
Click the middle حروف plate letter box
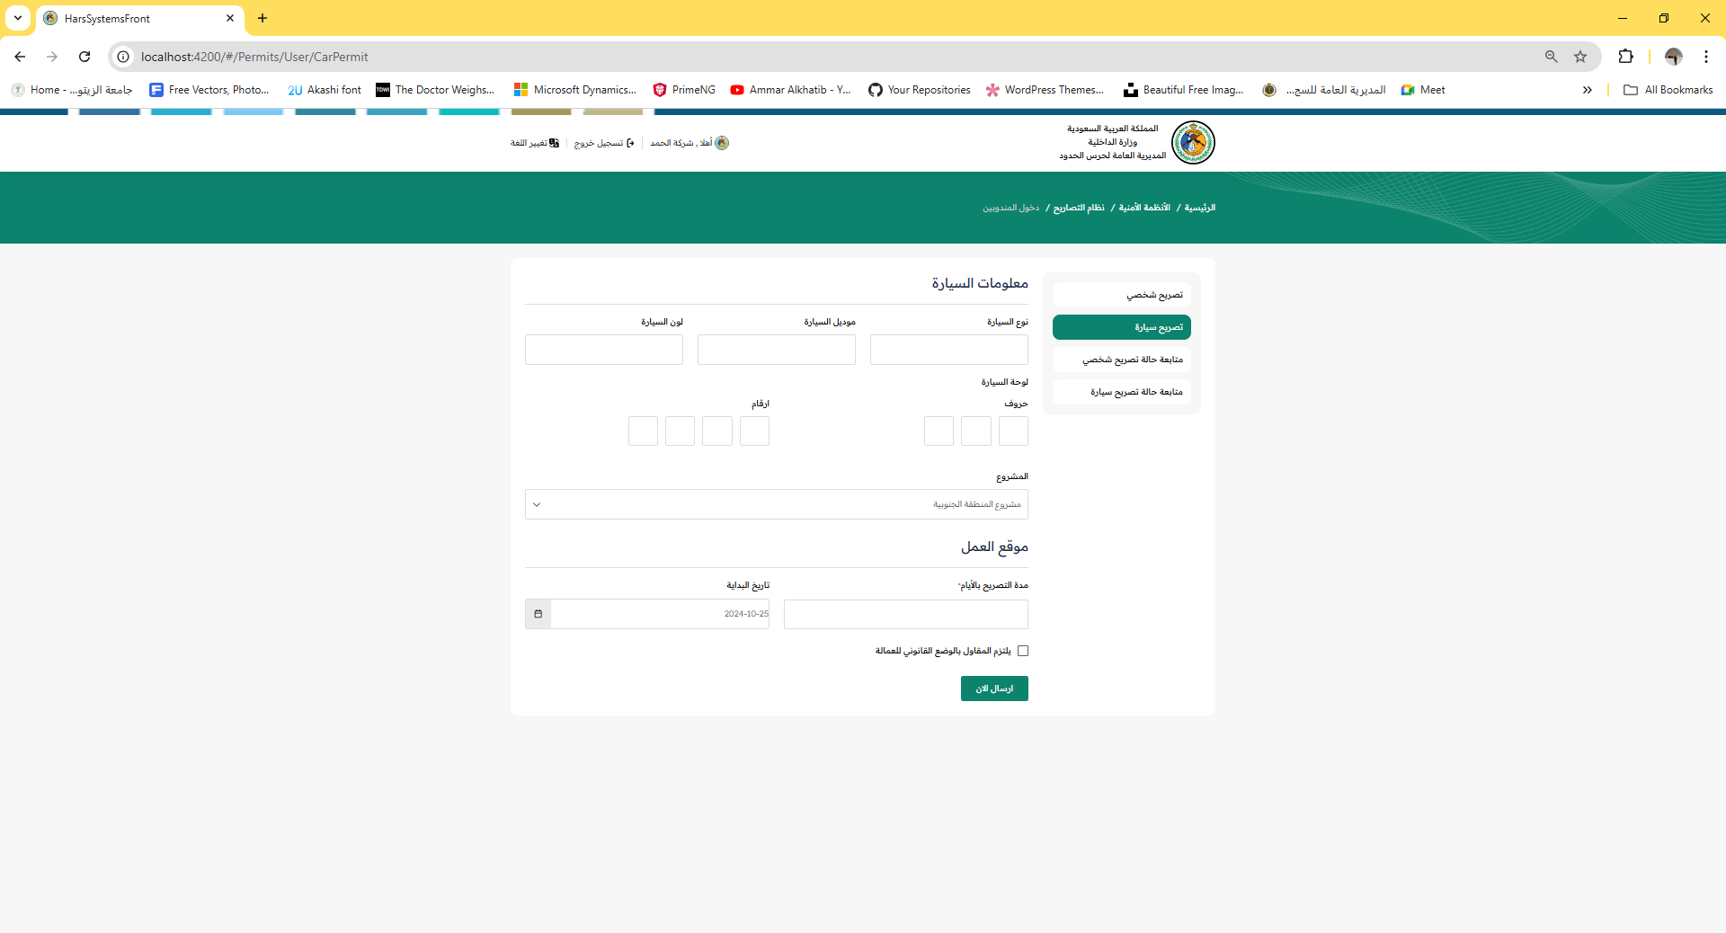[976, 431]
